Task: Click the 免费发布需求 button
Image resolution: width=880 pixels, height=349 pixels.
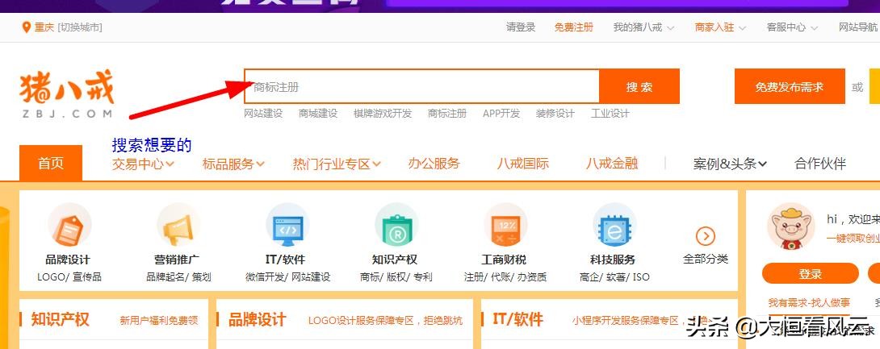Action: pyautogui.click(x=790, y=87)
